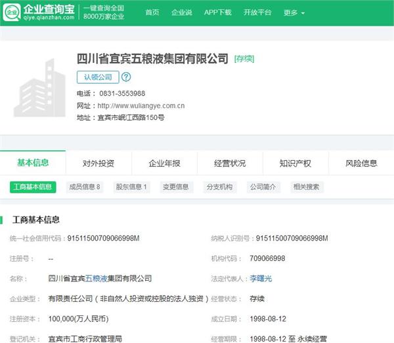This screenshot has width=394, height=343.
Task: Click the 工商基本信息 section heading
Action: pos(36,220)
